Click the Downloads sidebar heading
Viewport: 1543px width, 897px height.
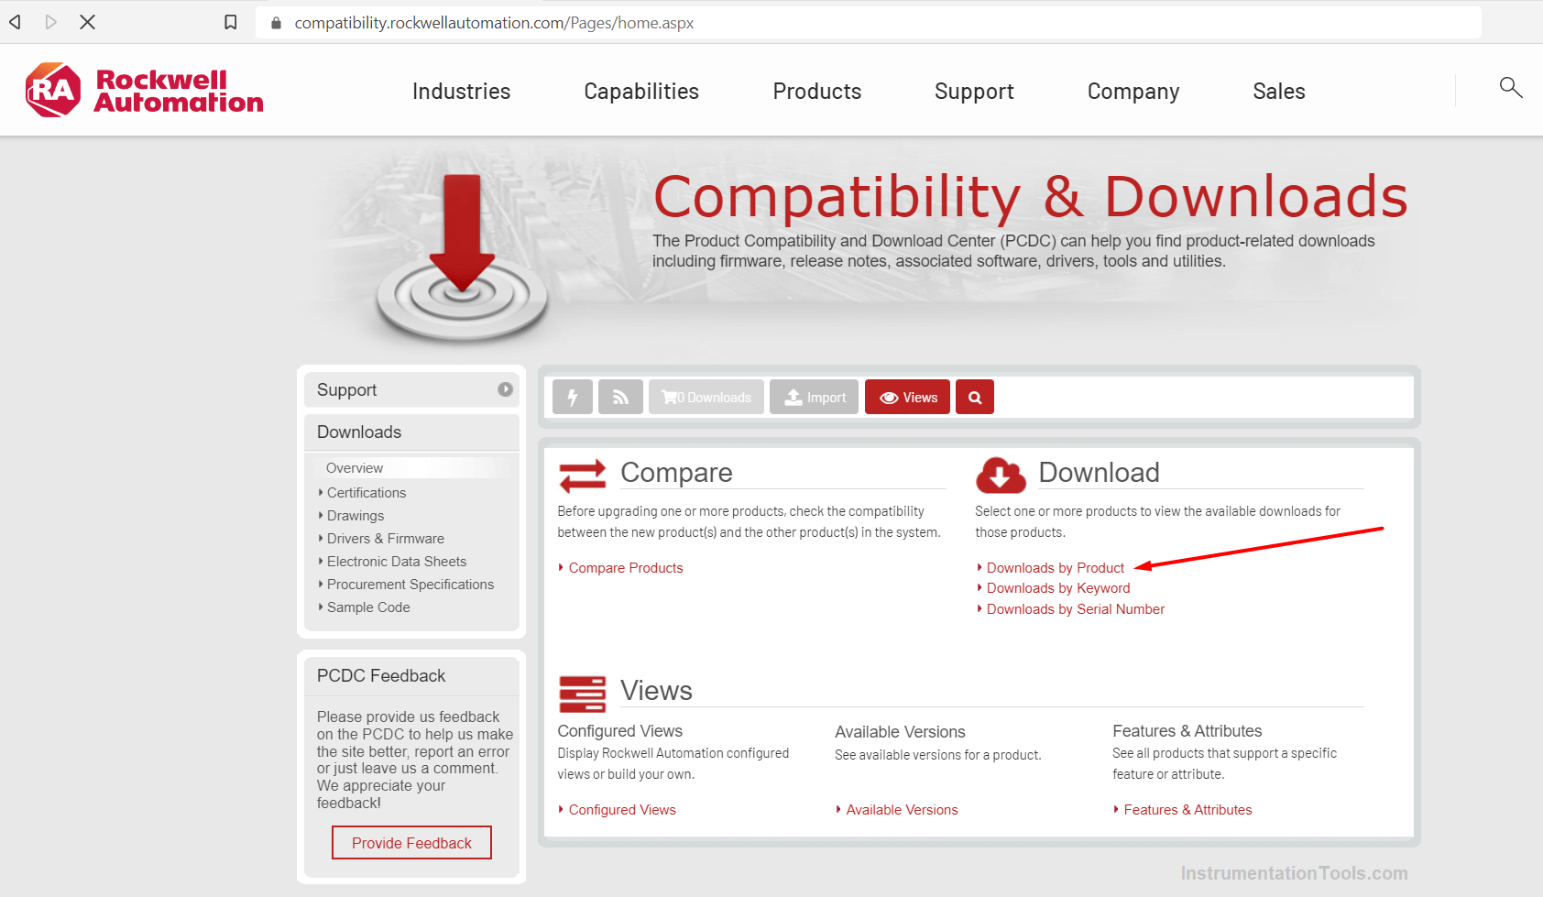[x=359, y=432]
